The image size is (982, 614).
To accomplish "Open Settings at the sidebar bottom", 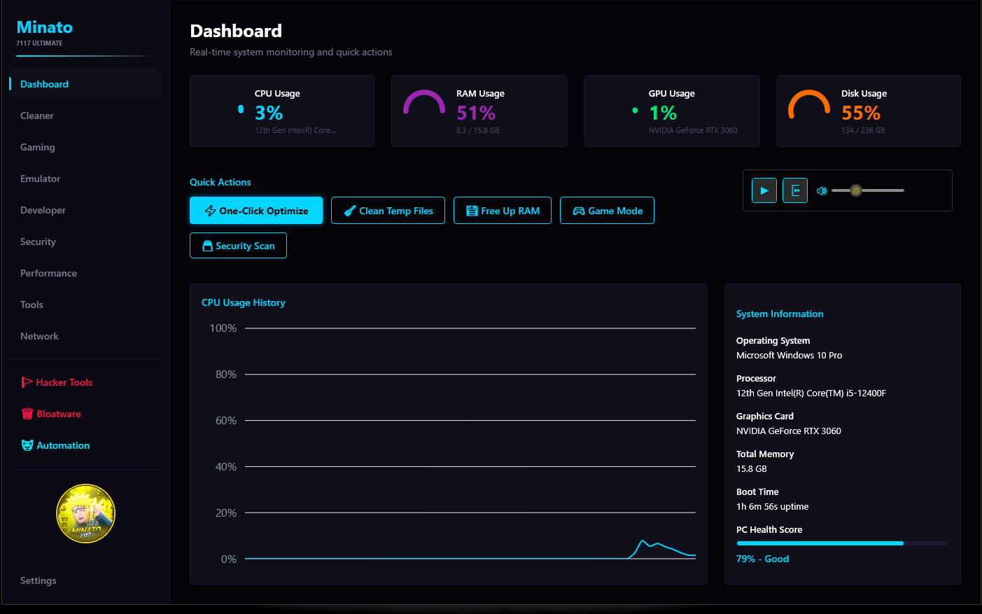I will point(38,580).
